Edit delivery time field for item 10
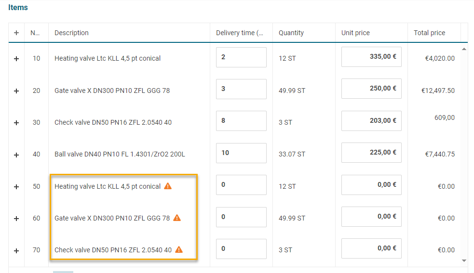 241,57
